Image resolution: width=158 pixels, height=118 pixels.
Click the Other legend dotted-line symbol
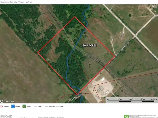[58, 106]
